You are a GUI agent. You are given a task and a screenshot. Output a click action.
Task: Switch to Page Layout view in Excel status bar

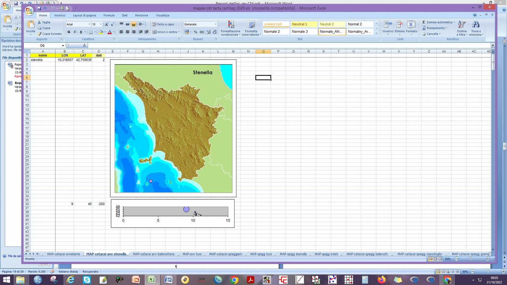click(435, 259)
